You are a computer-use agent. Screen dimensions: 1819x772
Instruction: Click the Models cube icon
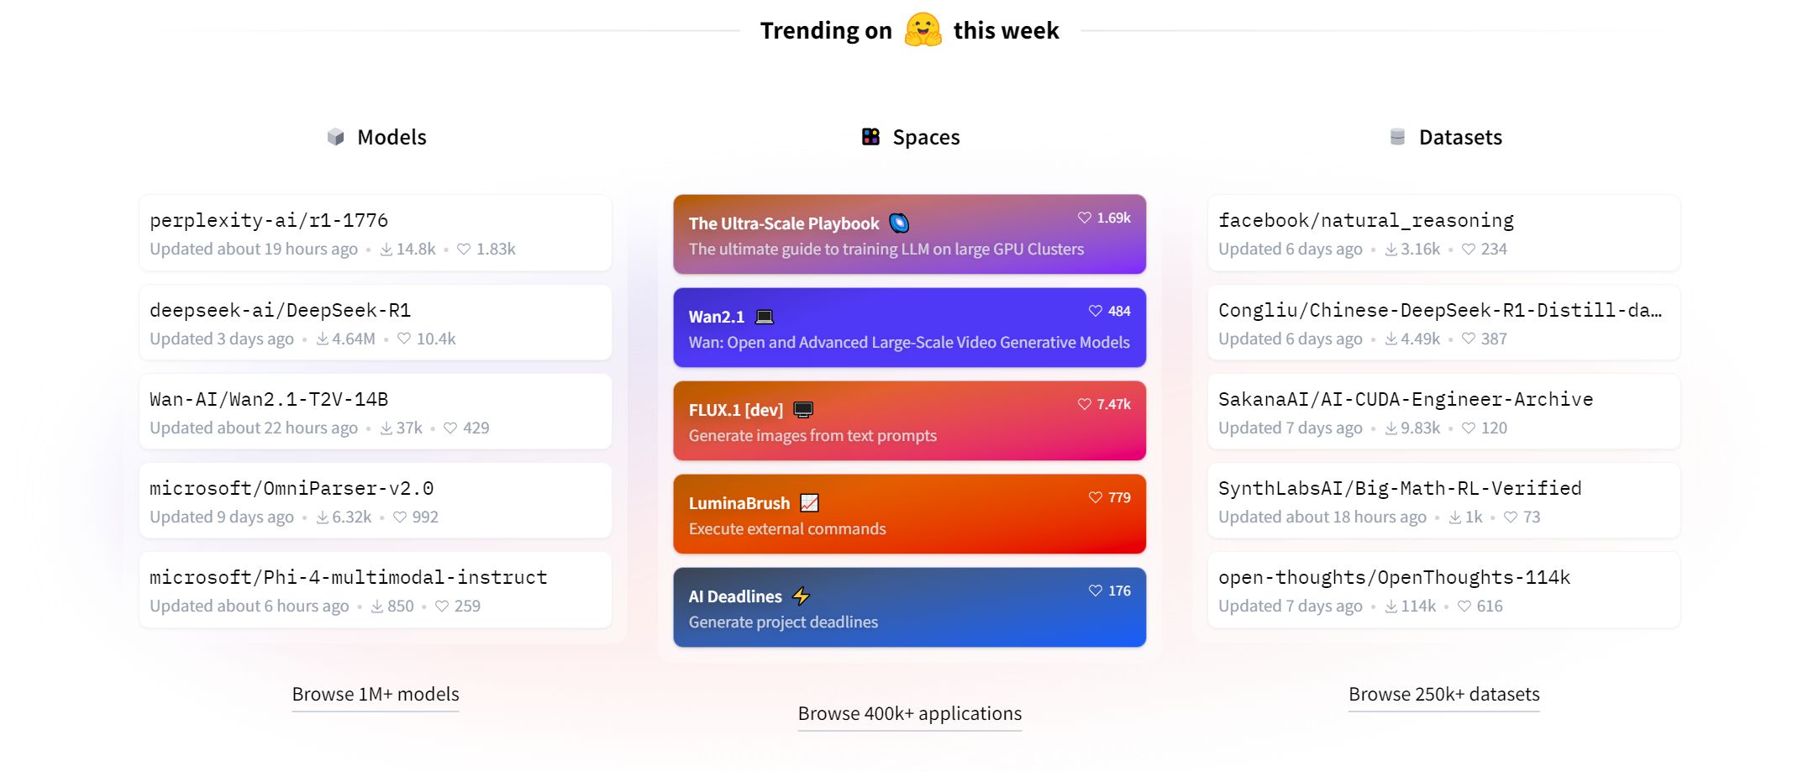(x=336, y=137)
